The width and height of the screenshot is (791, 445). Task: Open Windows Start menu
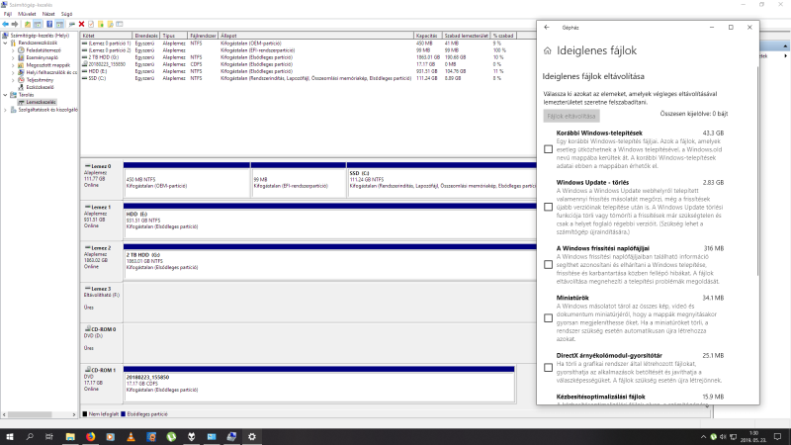(10, 436)
